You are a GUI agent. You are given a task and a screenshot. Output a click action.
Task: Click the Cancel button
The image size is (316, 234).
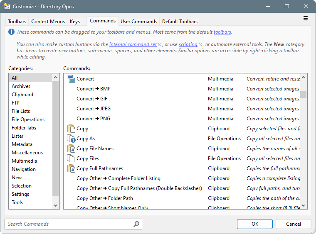click(x=294, y=224)
